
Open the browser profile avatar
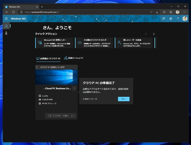(x=178, y=12)
